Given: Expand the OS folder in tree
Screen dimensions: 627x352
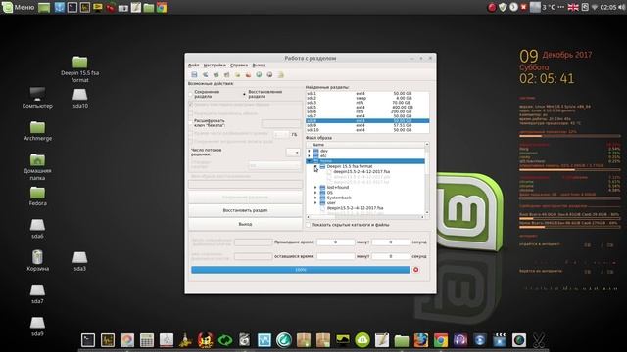Looking at the screenshot, I should point(315,193).
